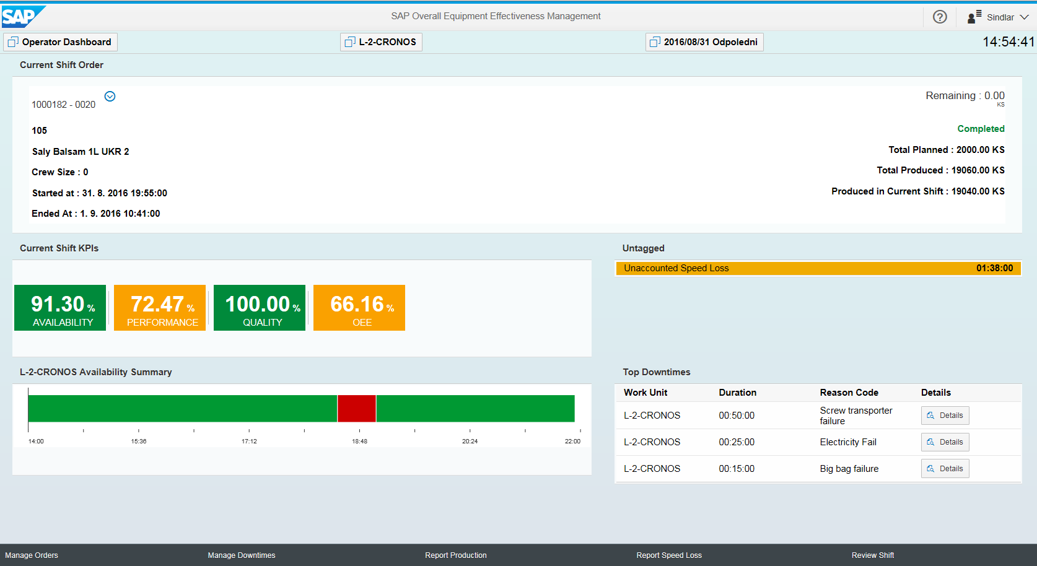
Task: Click the SAP logo
Action: tap(23, 17)
